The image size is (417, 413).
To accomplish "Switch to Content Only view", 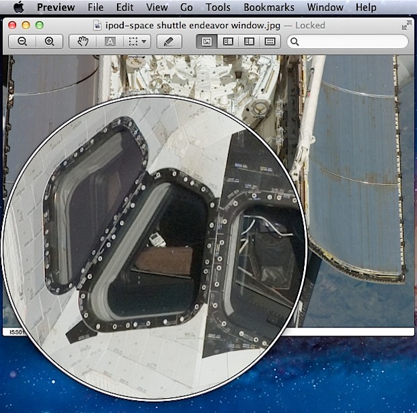I will coord(206,42).
